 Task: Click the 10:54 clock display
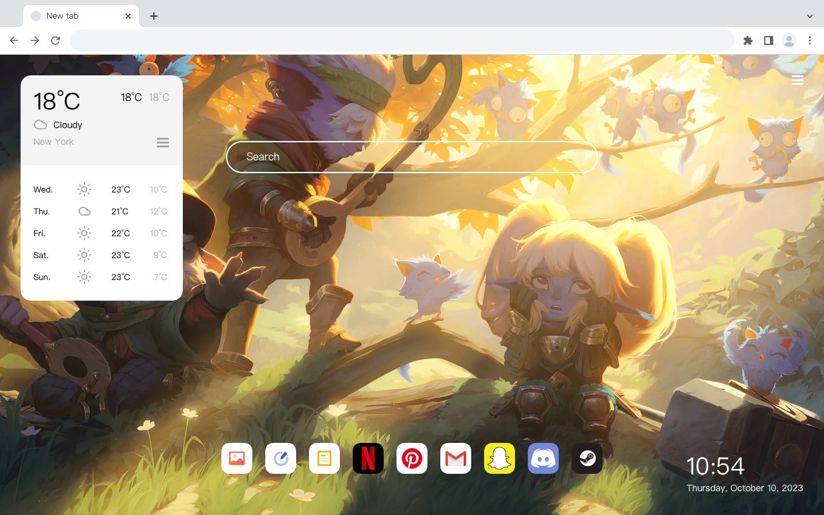coord(715,466)
